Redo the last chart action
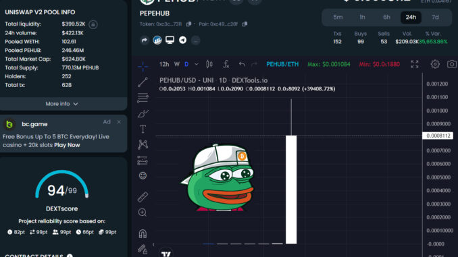This screenshot has width=458, height=257. [x=255, y=64]
